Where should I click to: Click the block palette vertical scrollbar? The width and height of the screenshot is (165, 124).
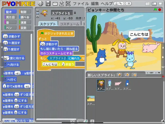click(x=31, y=67)
